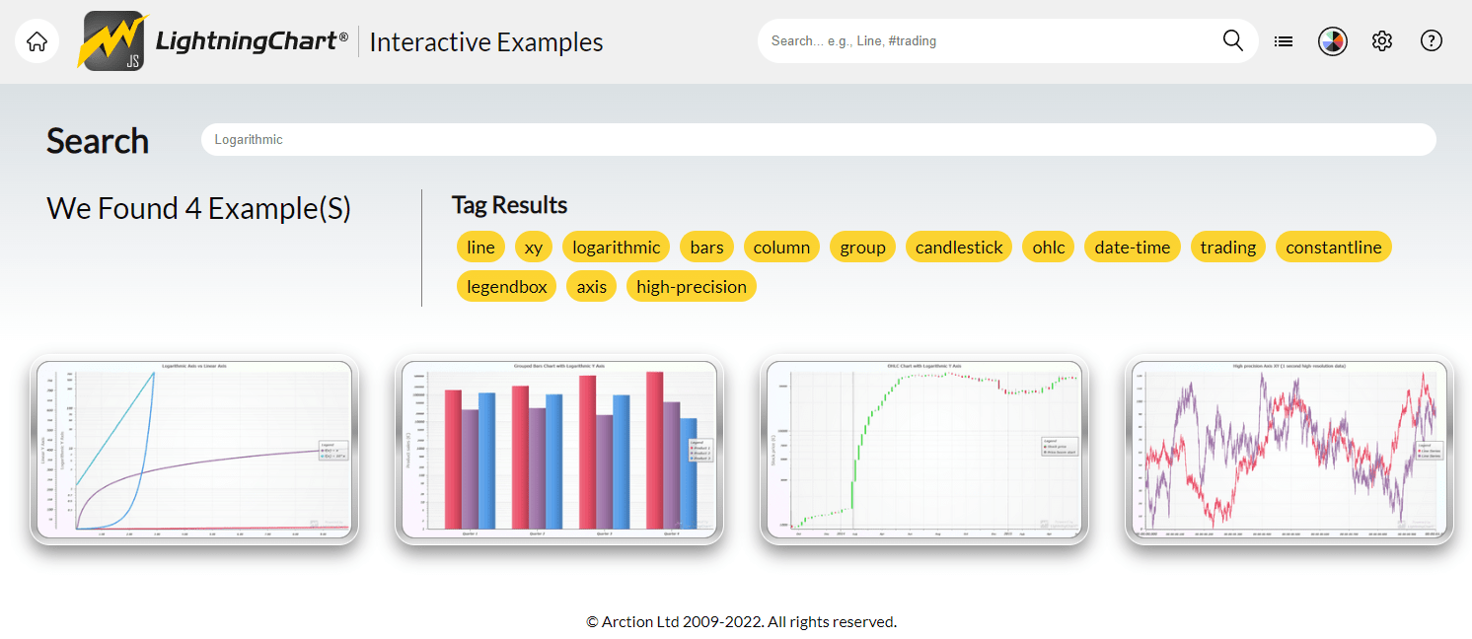Click the search magnifier icon
This screenshot has height=639, width=1472.
1232,40
